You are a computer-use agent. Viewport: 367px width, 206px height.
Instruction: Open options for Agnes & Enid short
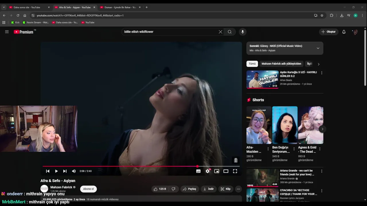[320, 149]
